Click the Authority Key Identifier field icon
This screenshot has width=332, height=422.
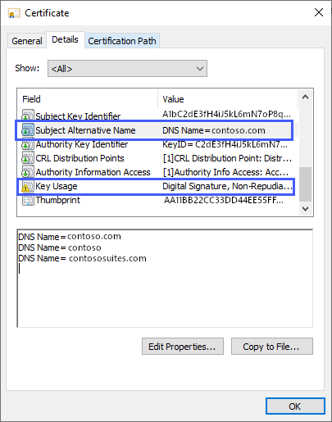point(28,144)
